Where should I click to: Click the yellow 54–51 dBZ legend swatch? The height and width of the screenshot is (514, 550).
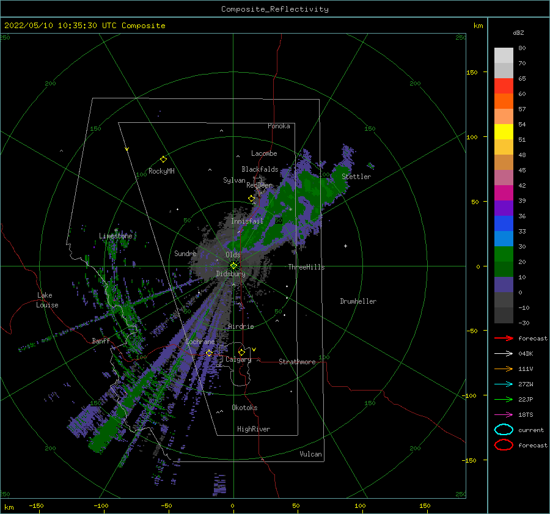coord(504,132)
